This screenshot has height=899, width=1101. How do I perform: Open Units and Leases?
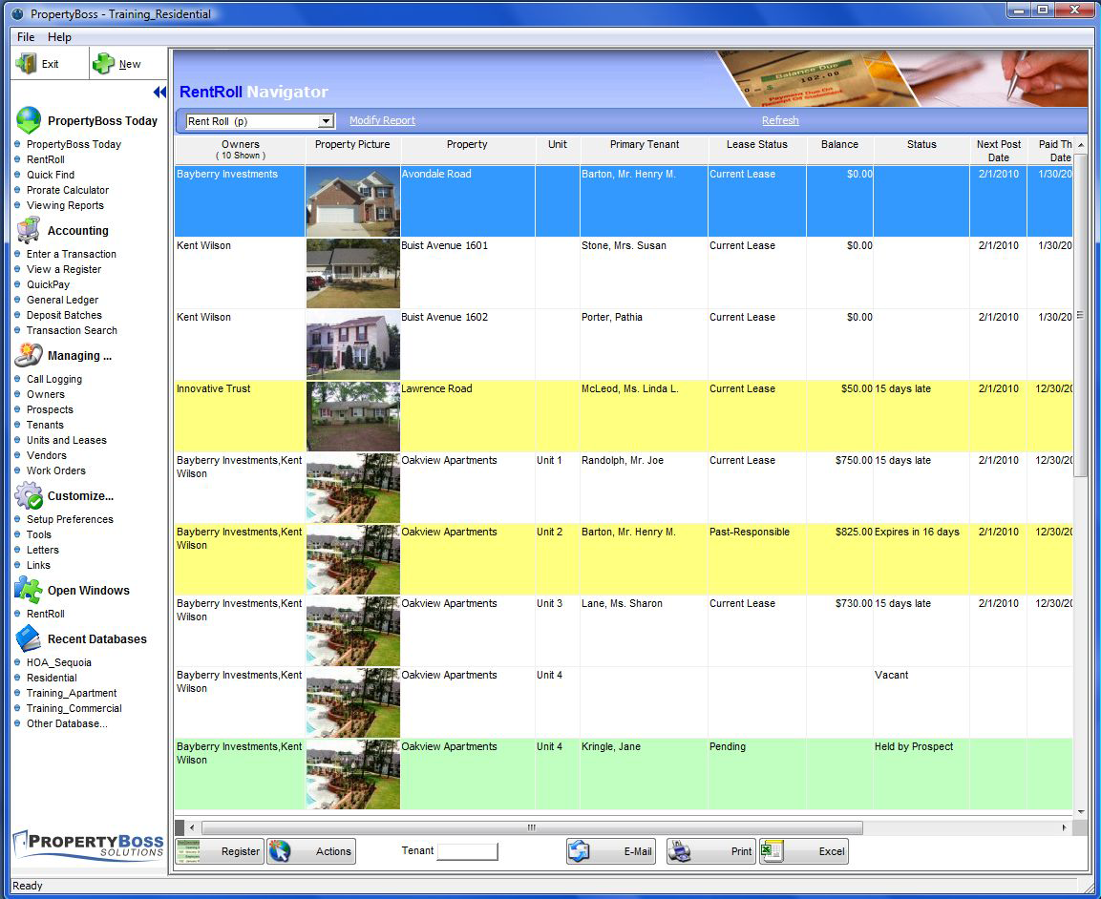(67, 441)
